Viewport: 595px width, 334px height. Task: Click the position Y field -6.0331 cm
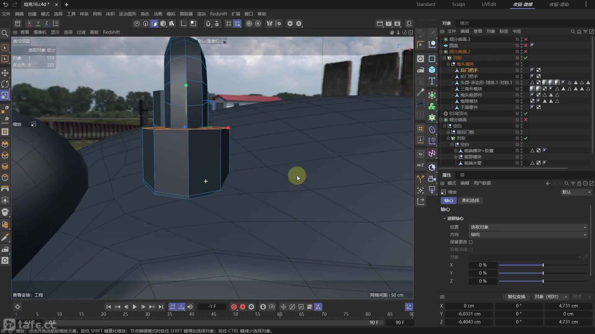pyautogui.click(x=469, y=314)
